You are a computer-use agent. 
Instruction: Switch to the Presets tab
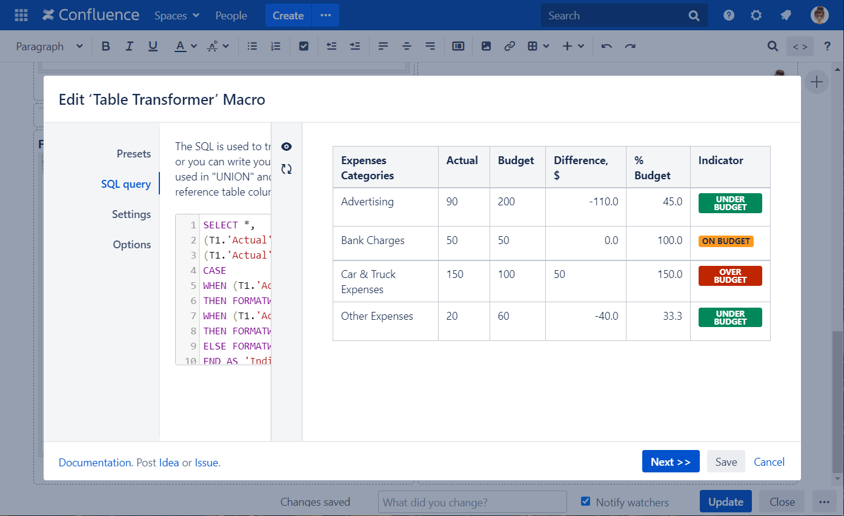click(133, 154)
